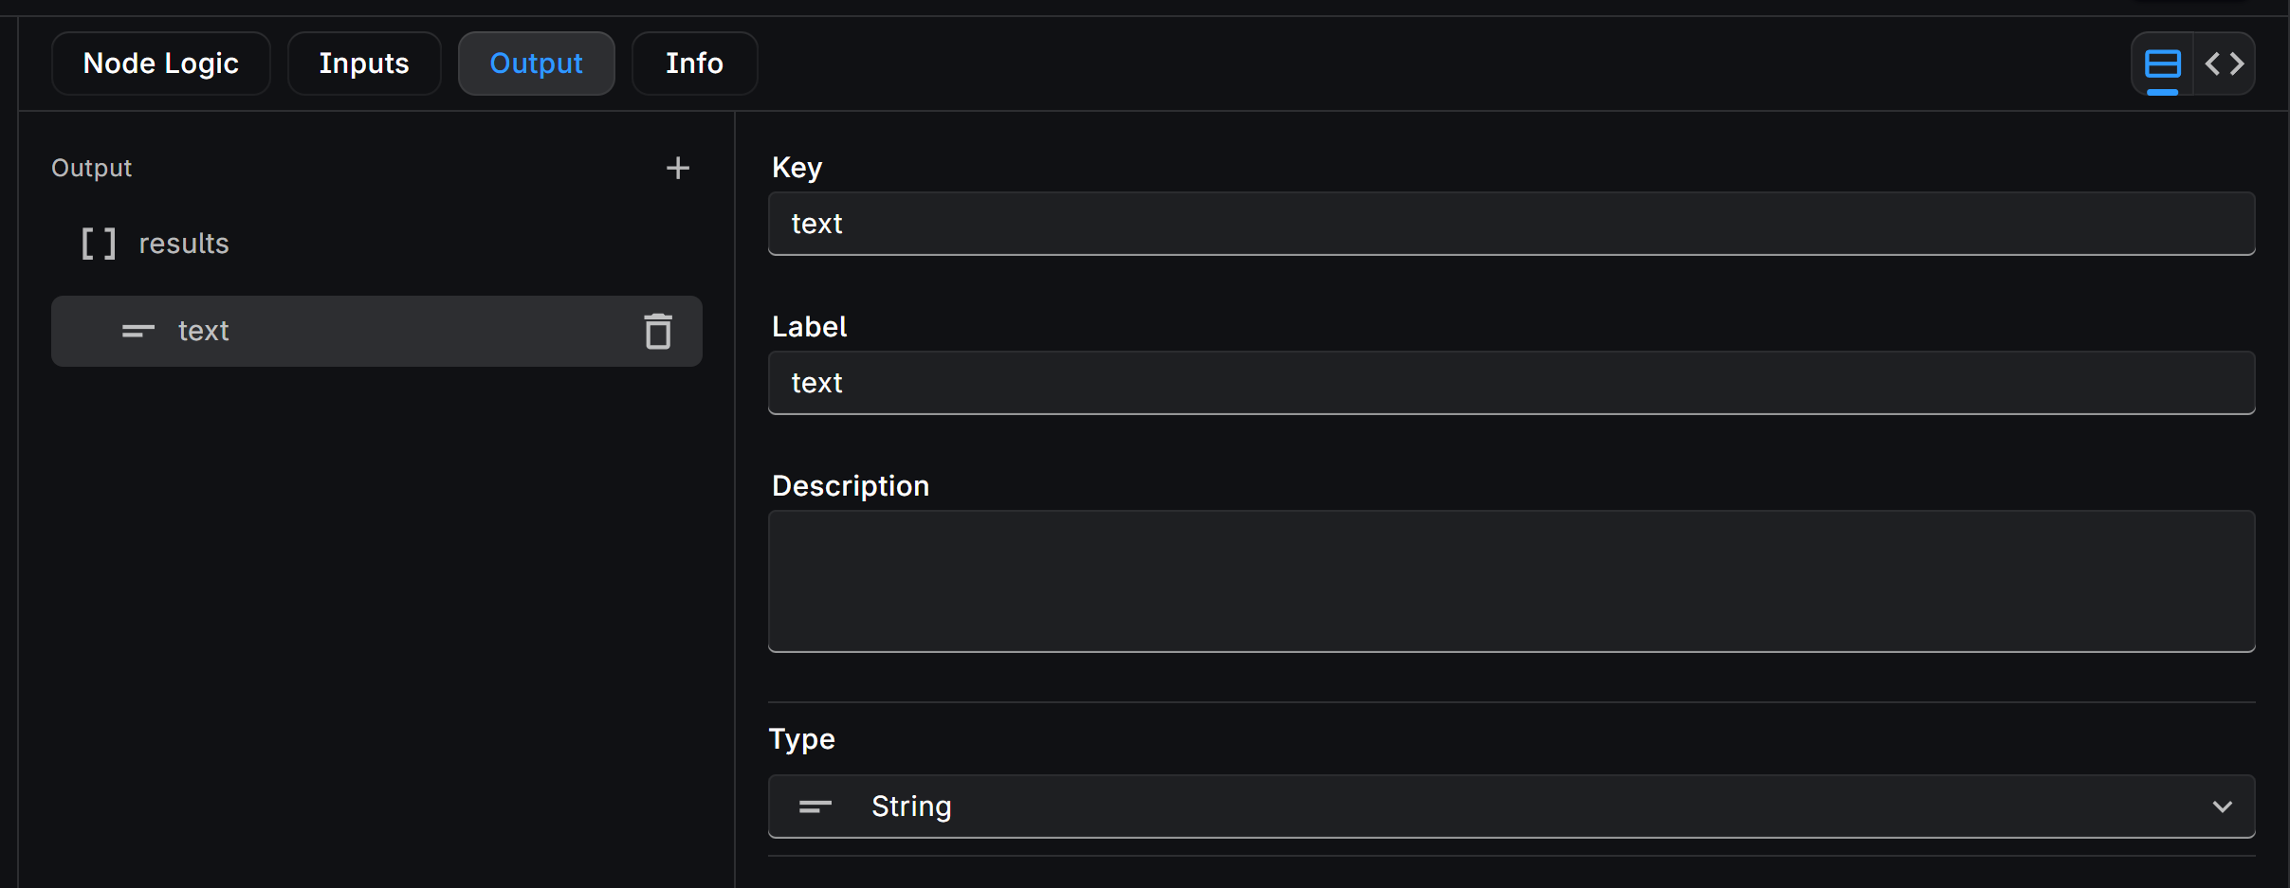The height and width of the screenshot is (888, 2290).
Task: Click the string type icon inside the Type selector
Action: tap(814, 806)
